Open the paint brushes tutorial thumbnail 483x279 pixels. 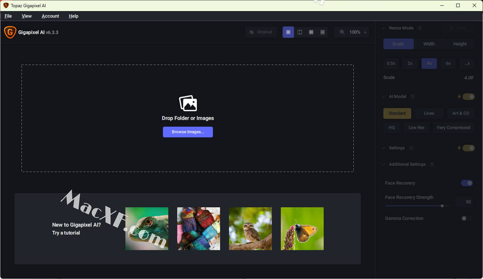[199, 229]
